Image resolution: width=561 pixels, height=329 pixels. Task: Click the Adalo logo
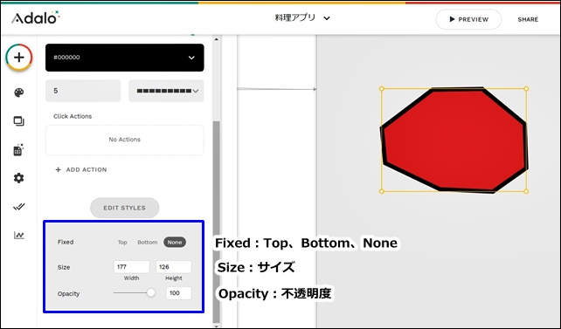pyautogui.click(x=36, y=17)
